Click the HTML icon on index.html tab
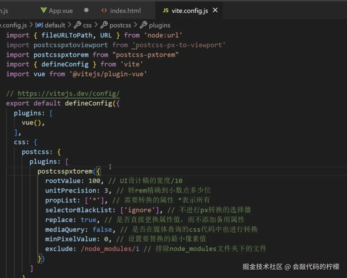 [x=104, y=10]
